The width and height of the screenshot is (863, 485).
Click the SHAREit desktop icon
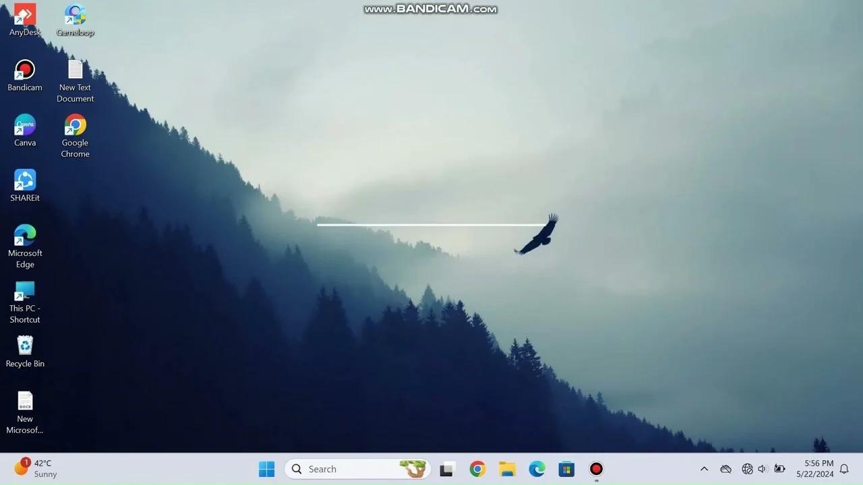25,181
